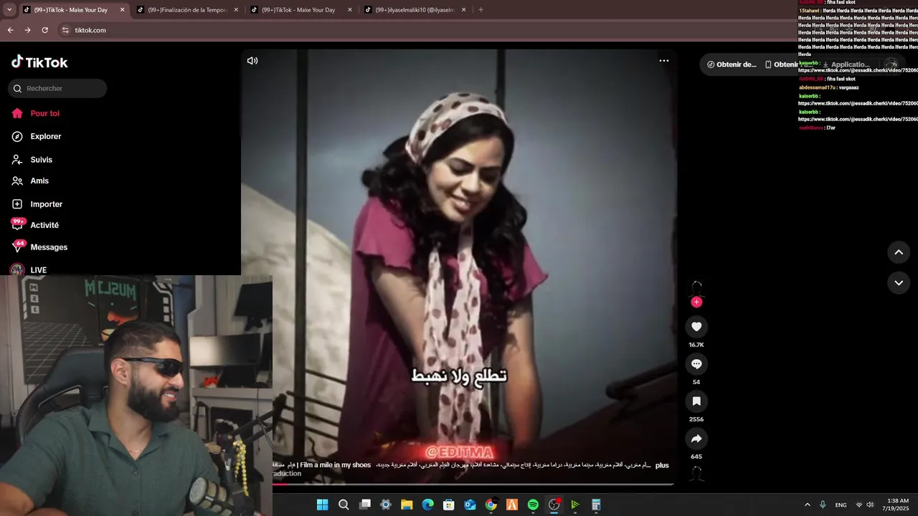Open Task View in the taskbar

(x=364, y=505)
